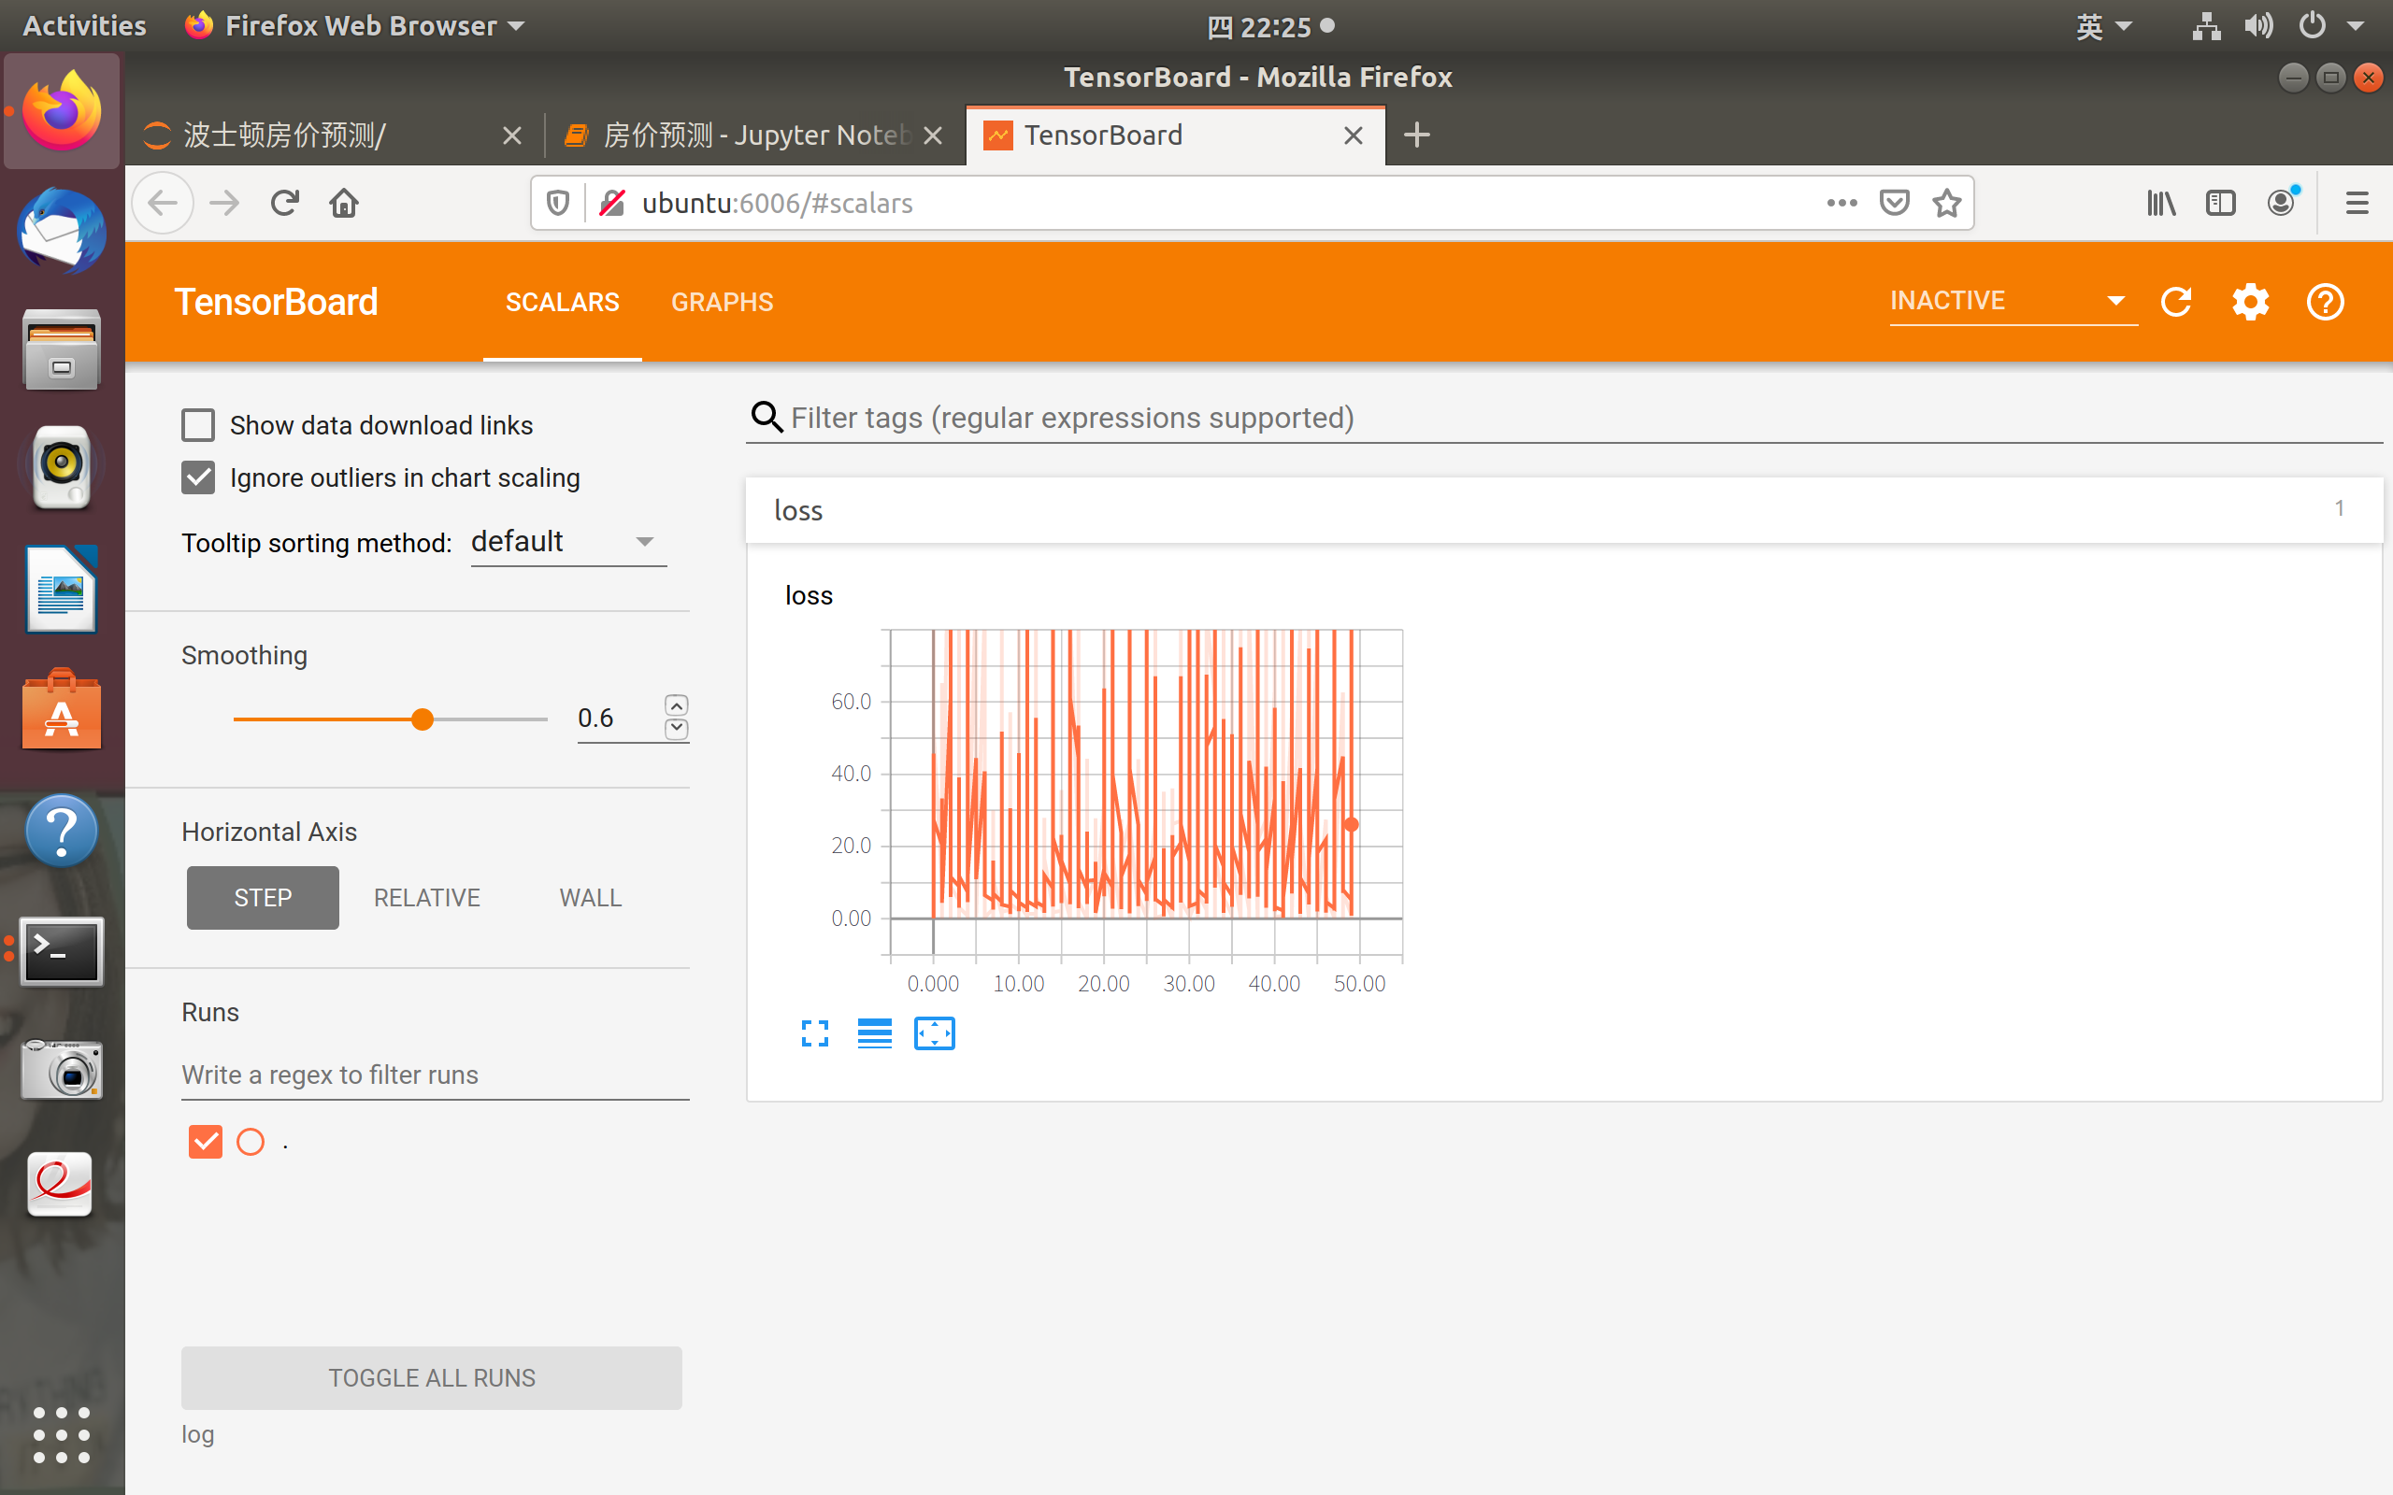Collapse the loss tag group header
Screen dimensions: 2393x1495
click(1563, 510)
